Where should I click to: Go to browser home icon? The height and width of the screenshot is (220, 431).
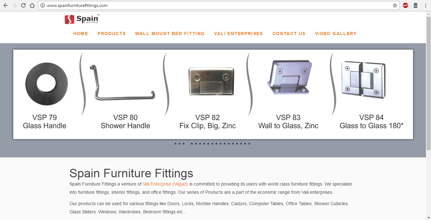click(32, 5)
